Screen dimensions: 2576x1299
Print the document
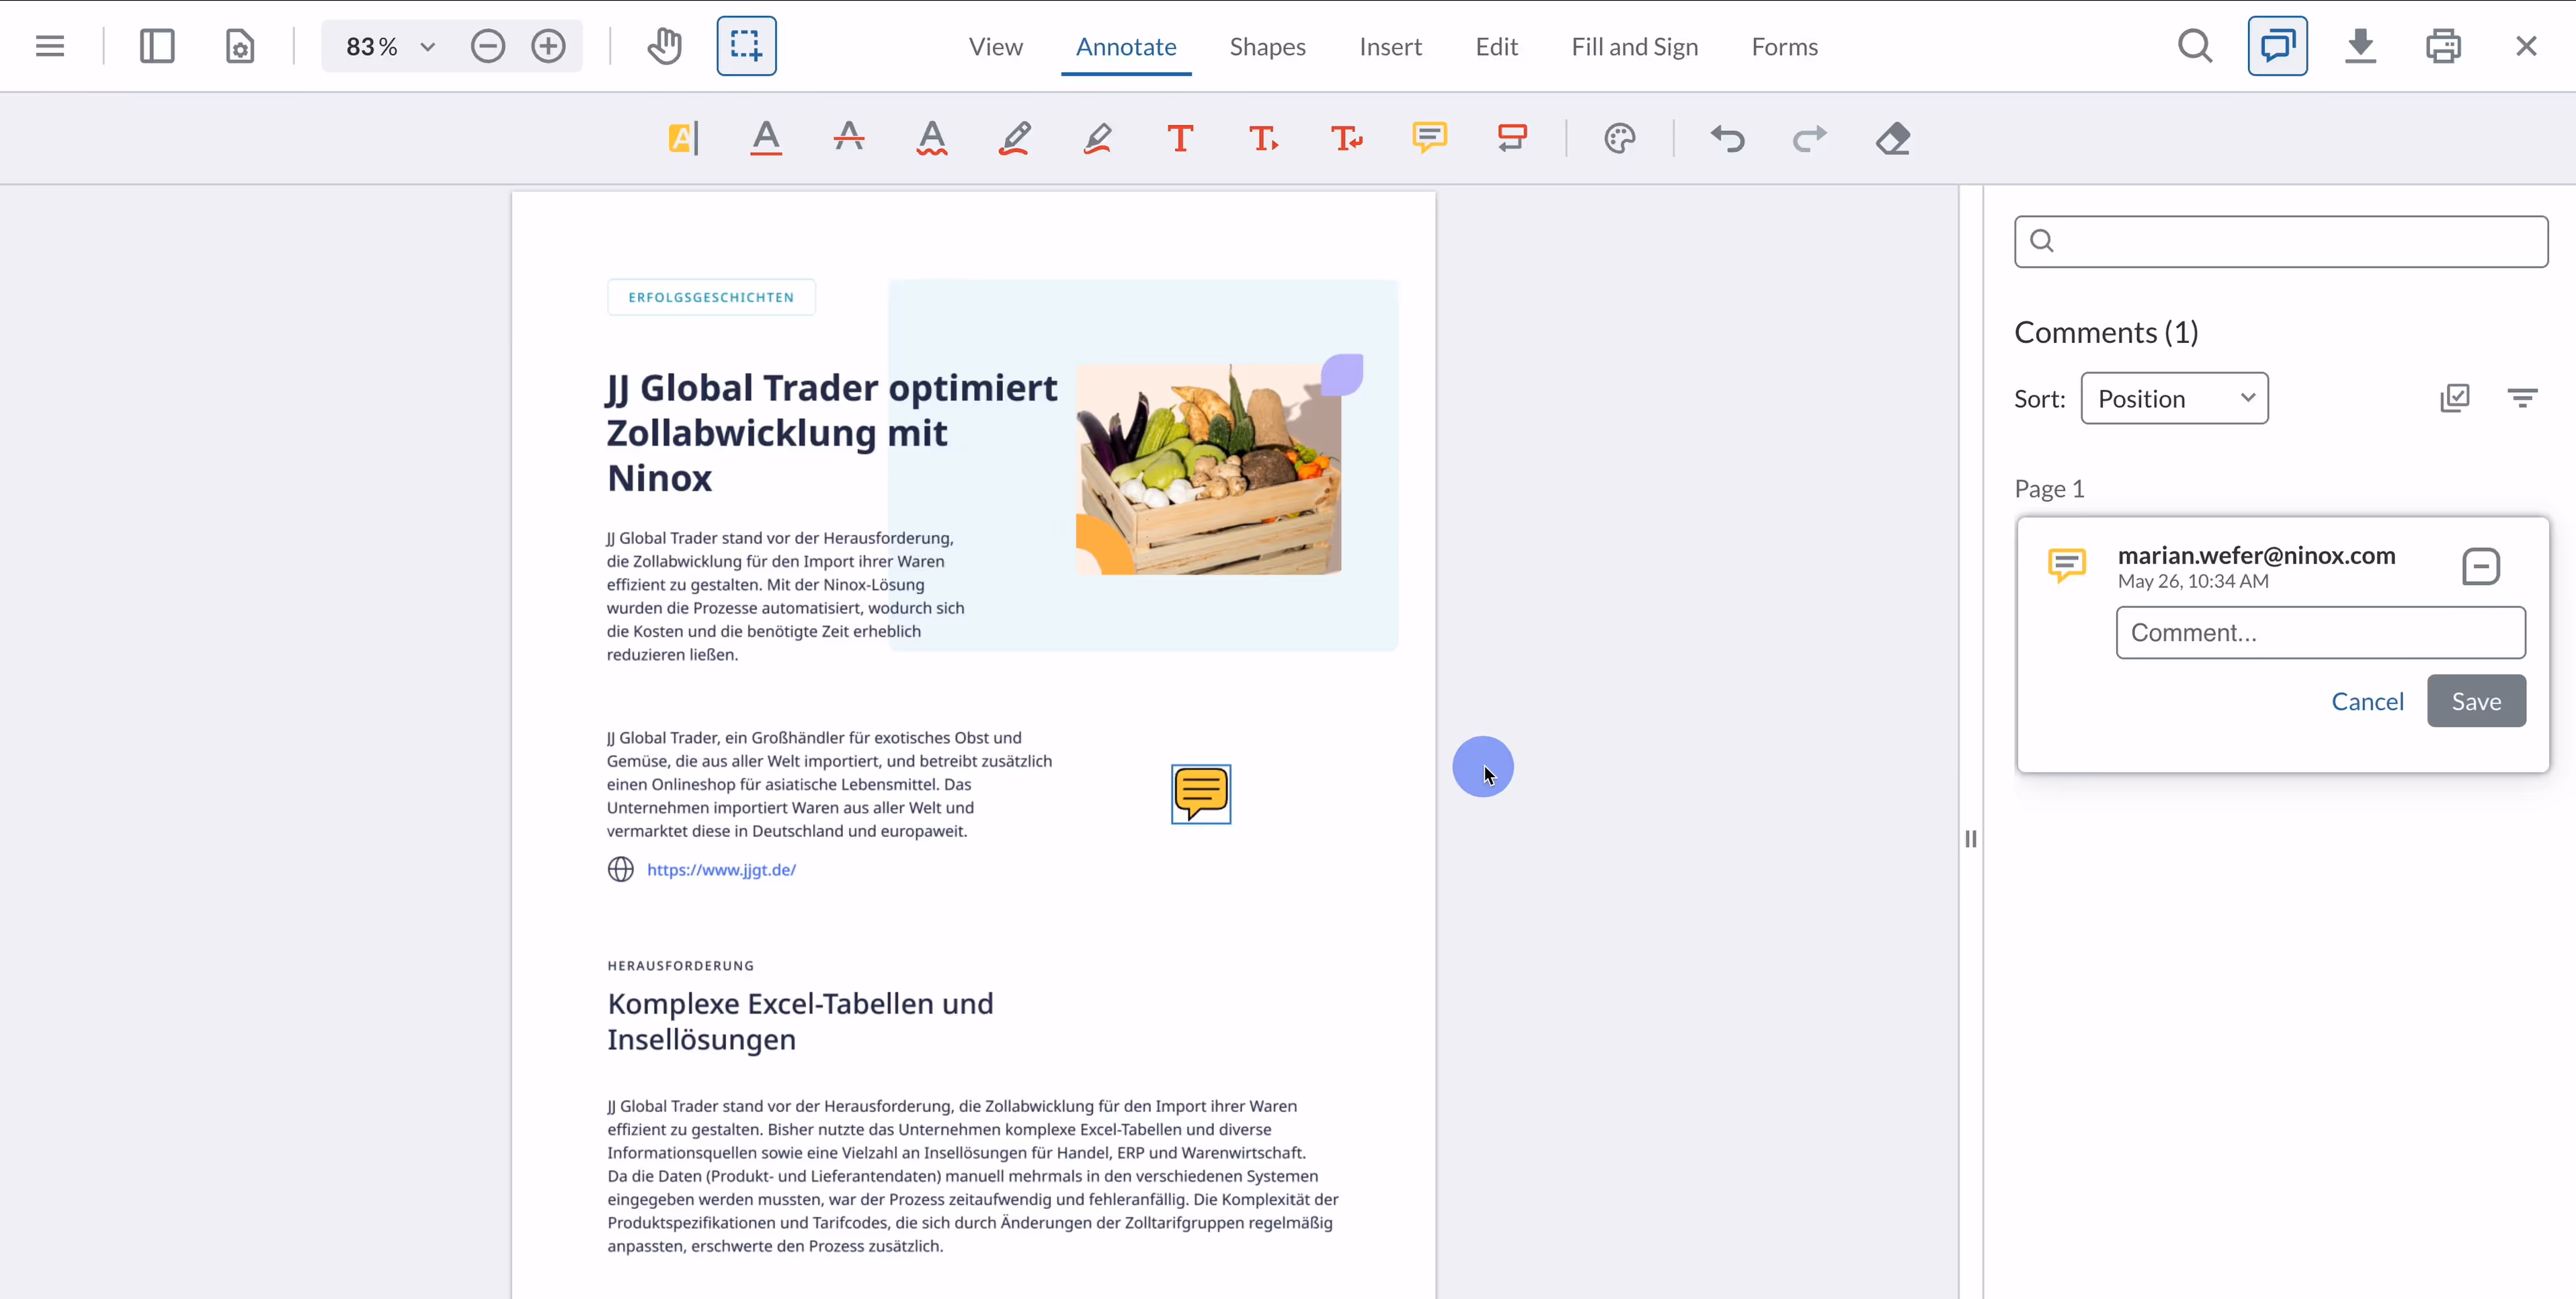pyautogui.click(x=2443, y=46)
